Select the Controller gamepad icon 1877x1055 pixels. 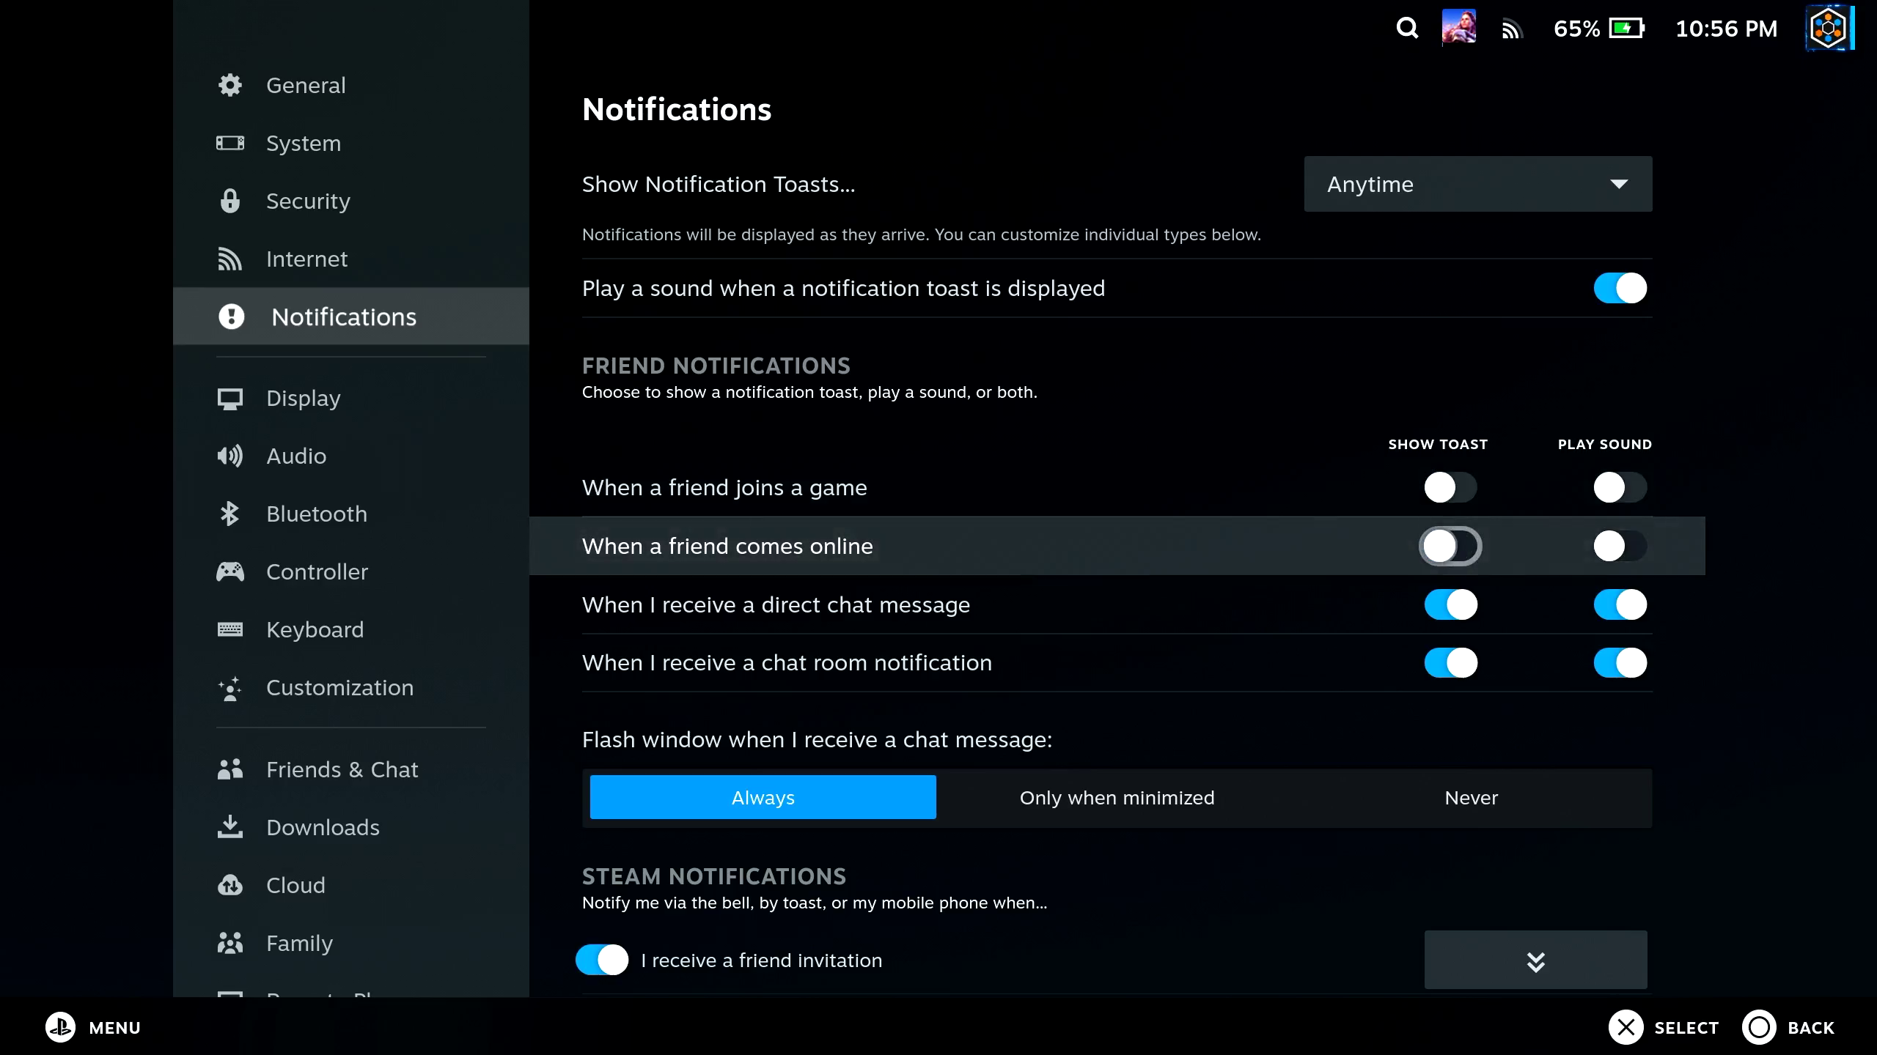click(229, 571)
